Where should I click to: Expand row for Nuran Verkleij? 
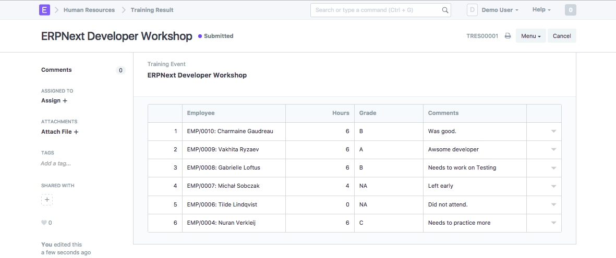(553, 223)
